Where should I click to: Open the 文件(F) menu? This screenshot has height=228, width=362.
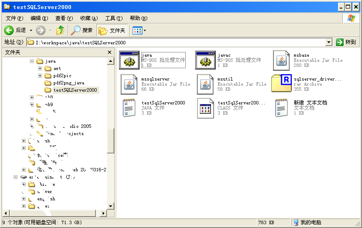(x=15, y=18)
